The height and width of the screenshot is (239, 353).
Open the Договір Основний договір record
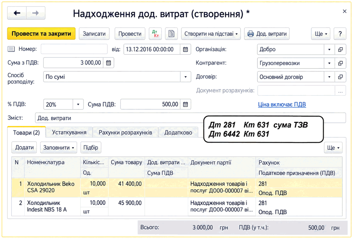(x=341, y=77)
